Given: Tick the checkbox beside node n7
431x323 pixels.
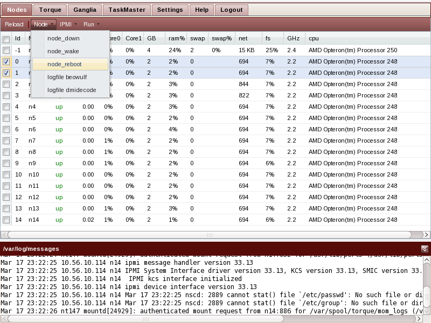Looking at the screenshot, I should (6, 141).
